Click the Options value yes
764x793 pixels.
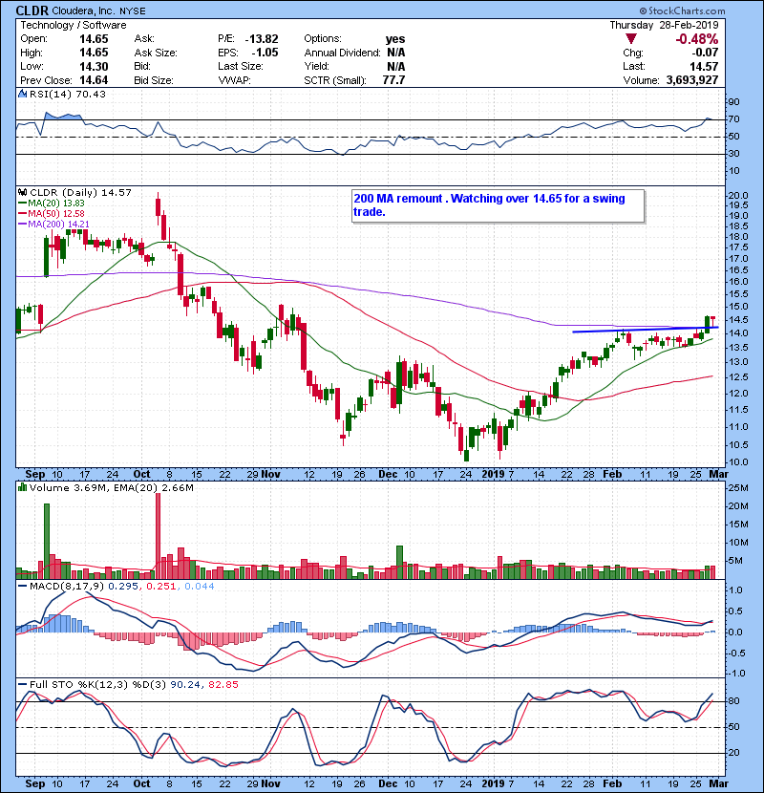click(395, 39)
